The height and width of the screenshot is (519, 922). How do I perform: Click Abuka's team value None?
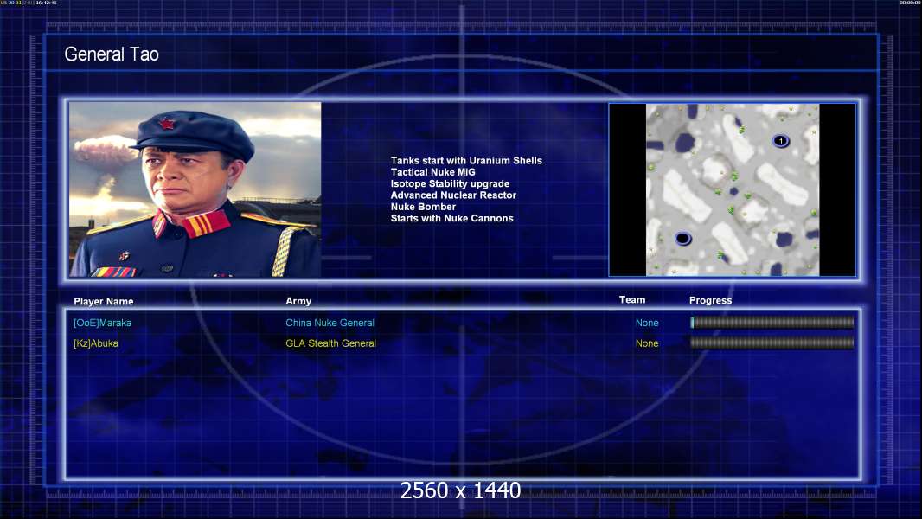[647, 343]
